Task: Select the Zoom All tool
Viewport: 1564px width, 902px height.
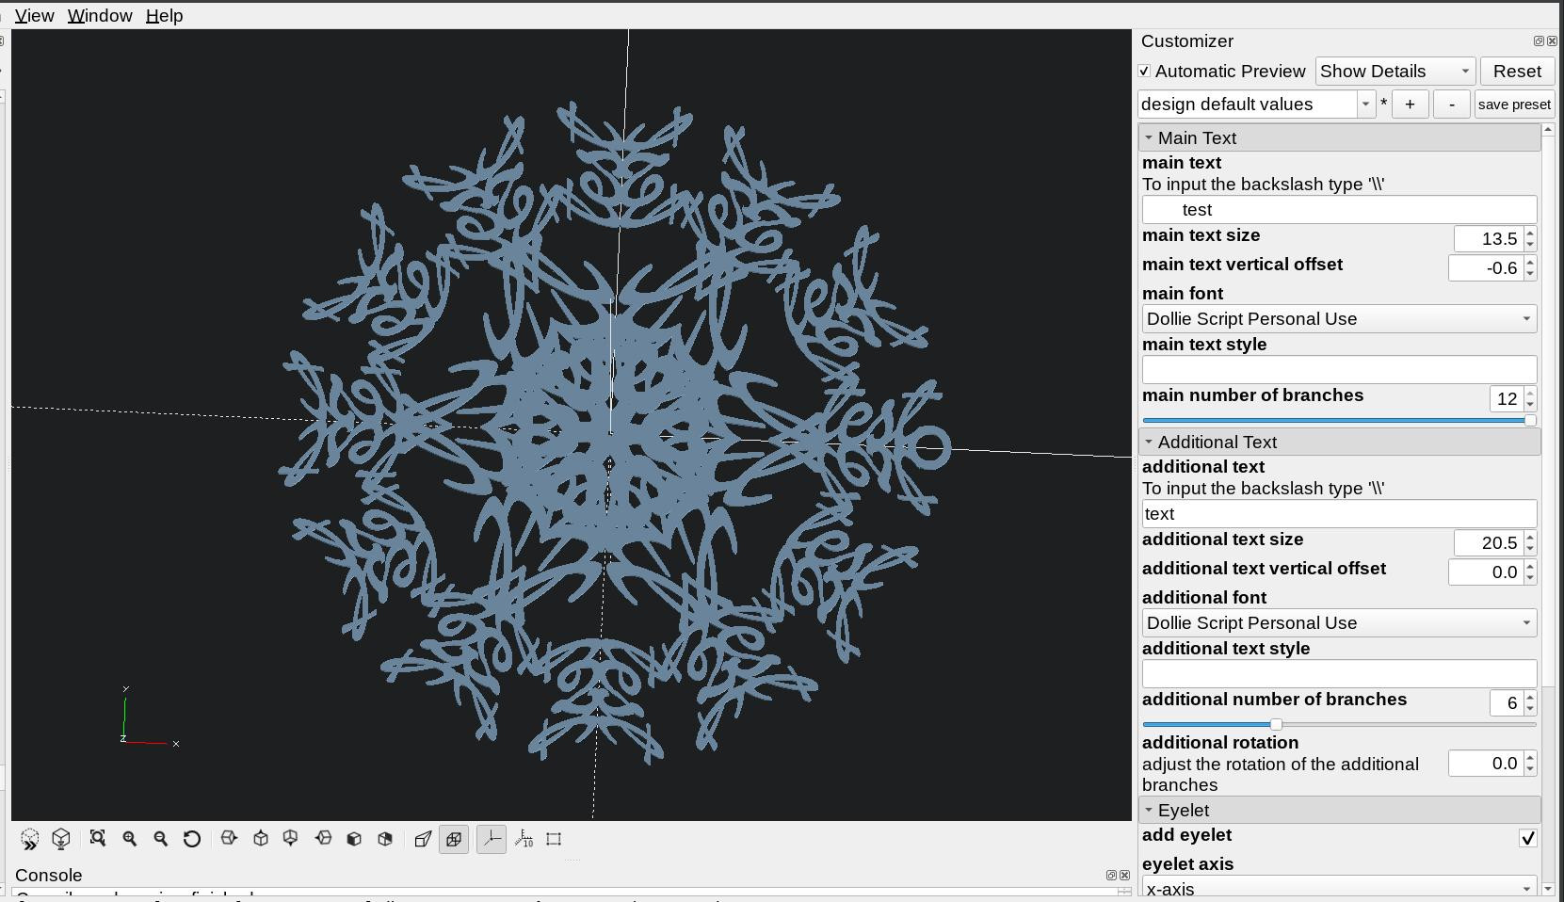Action: tap(98, 839)
